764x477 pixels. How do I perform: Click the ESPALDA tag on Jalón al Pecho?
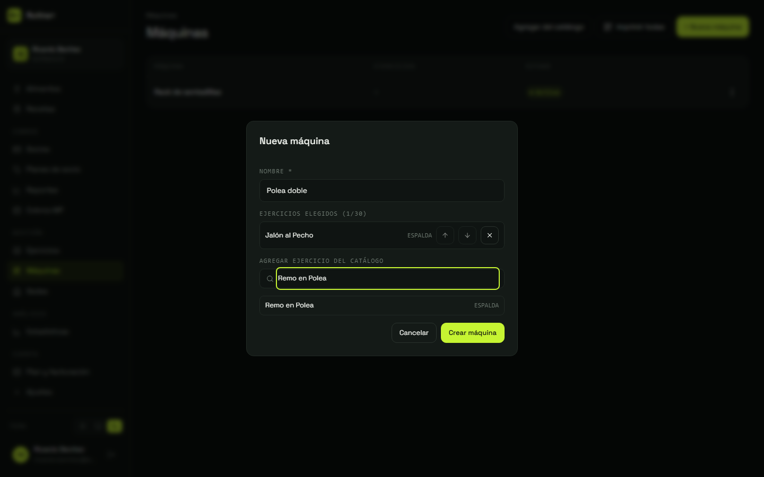(x=420, y=235)
